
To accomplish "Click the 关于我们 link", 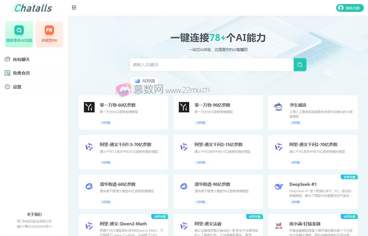I will click(x=34, y=214).
